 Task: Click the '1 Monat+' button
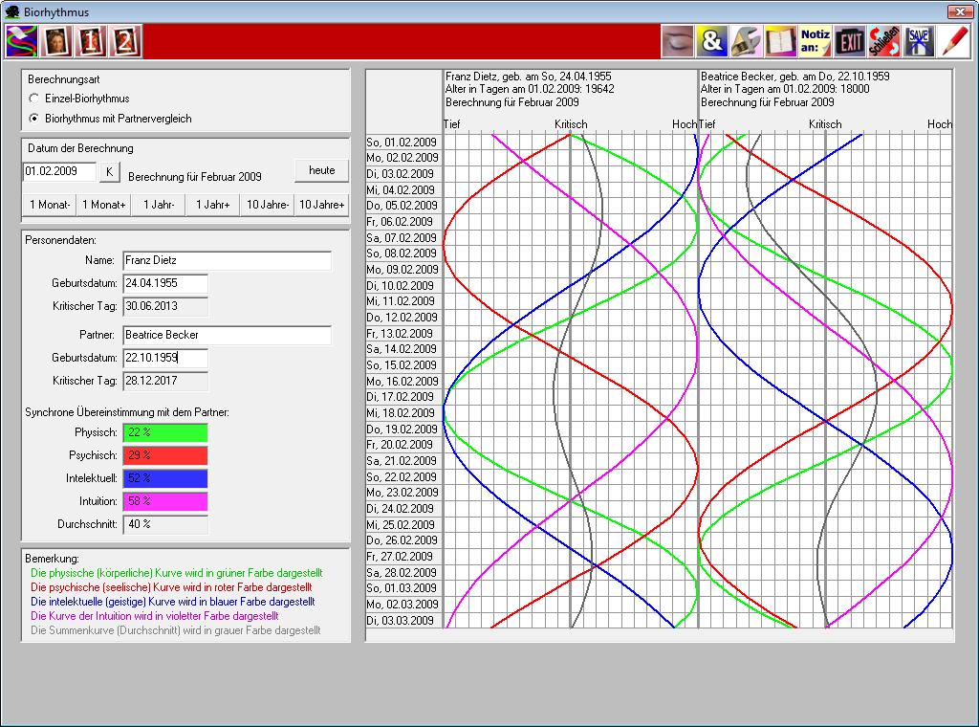(x=103, y=205)
